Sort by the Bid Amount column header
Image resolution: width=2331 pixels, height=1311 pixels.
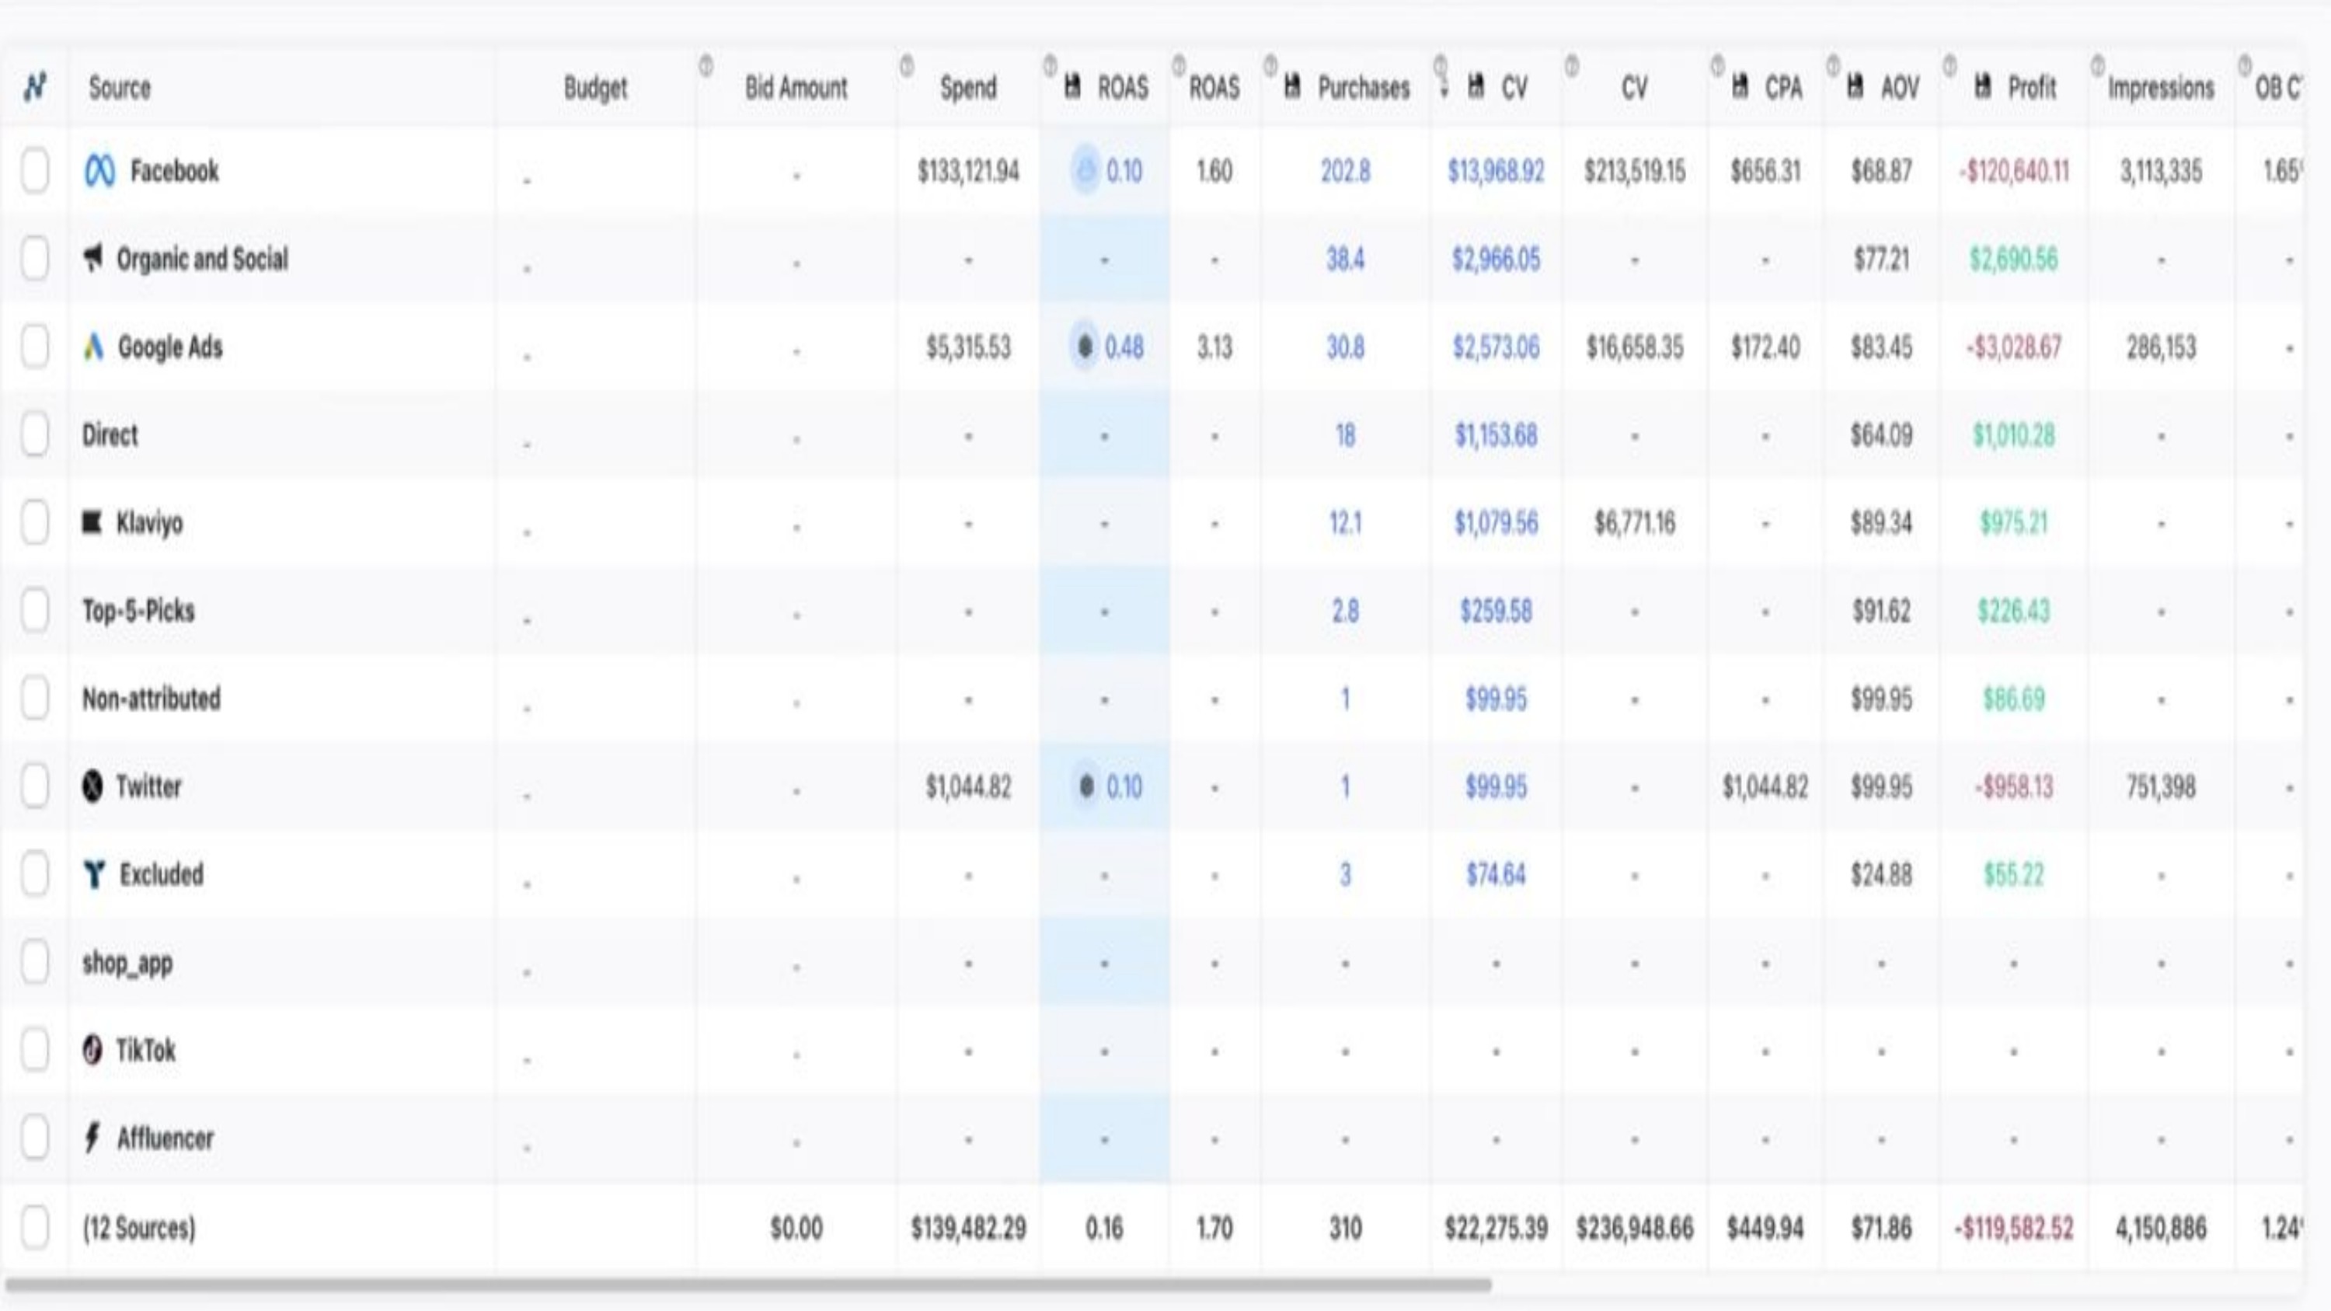[x=796, y=88]
